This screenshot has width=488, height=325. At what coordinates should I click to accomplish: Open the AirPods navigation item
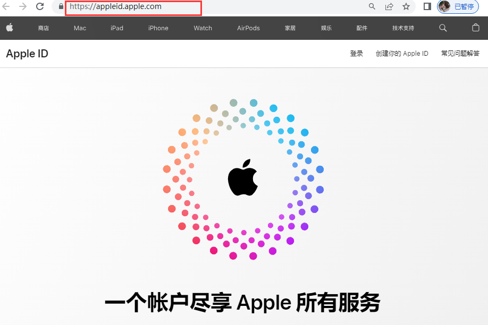tap(248, 28)
